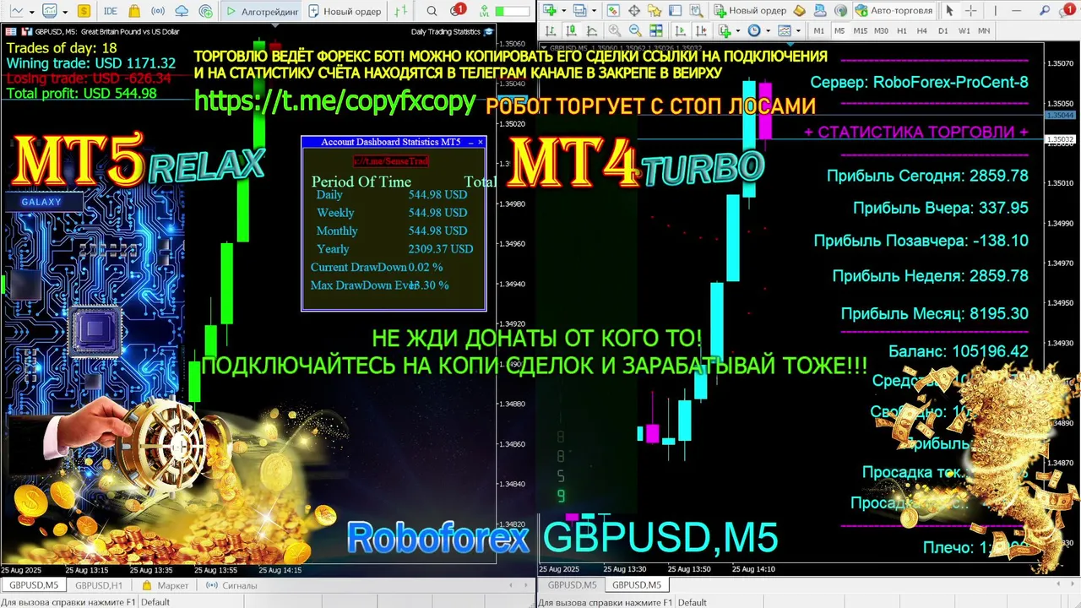
Task: Open the Сигналы tab in MT5
Action: pyautogui.click(x=231, y=585)
